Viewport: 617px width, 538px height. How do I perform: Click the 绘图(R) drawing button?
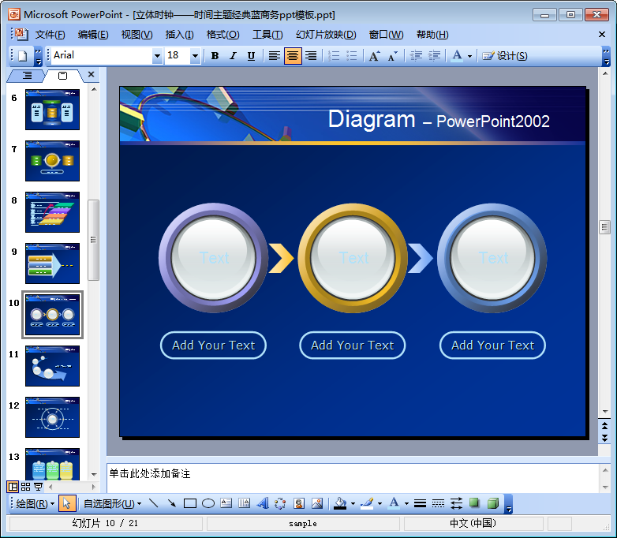click(x=35, y=503)
